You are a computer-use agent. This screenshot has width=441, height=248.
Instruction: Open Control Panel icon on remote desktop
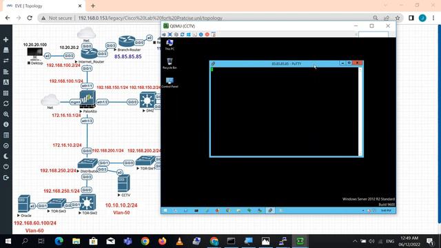click(x=170, y=83)
